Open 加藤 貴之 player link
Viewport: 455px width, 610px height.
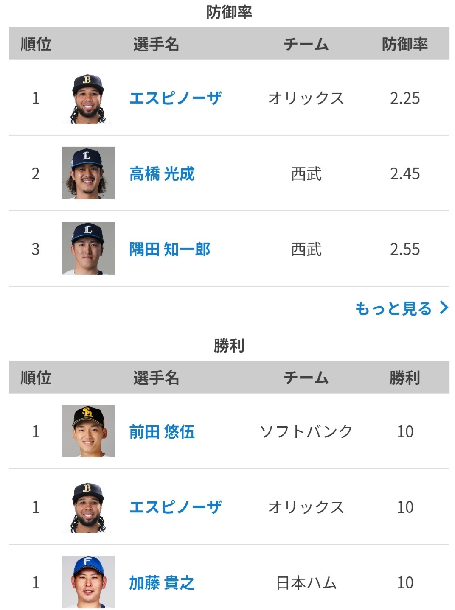coord(162,582)
